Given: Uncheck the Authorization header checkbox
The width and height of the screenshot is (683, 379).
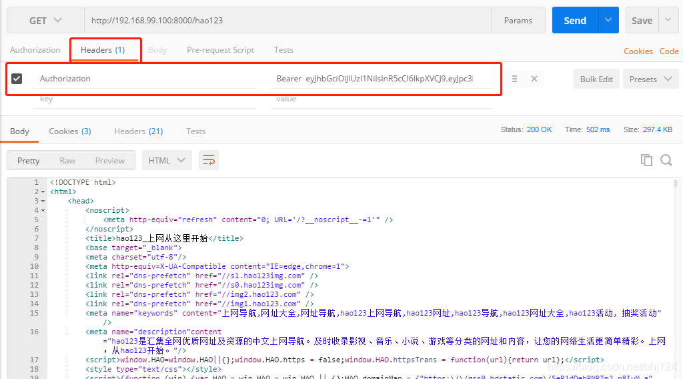Looking at the screenshot, I should [x=17, y=79].
